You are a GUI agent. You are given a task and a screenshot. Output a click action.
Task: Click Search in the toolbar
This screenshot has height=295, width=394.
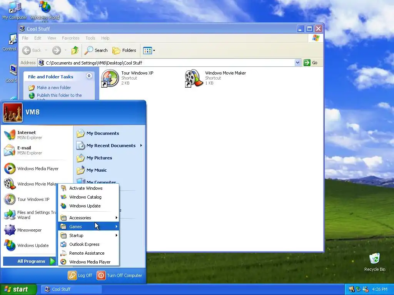96,50
